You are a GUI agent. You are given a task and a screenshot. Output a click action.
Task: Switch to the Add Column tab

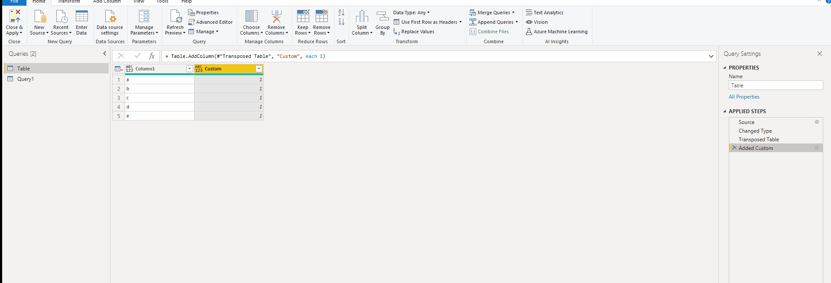107,2
